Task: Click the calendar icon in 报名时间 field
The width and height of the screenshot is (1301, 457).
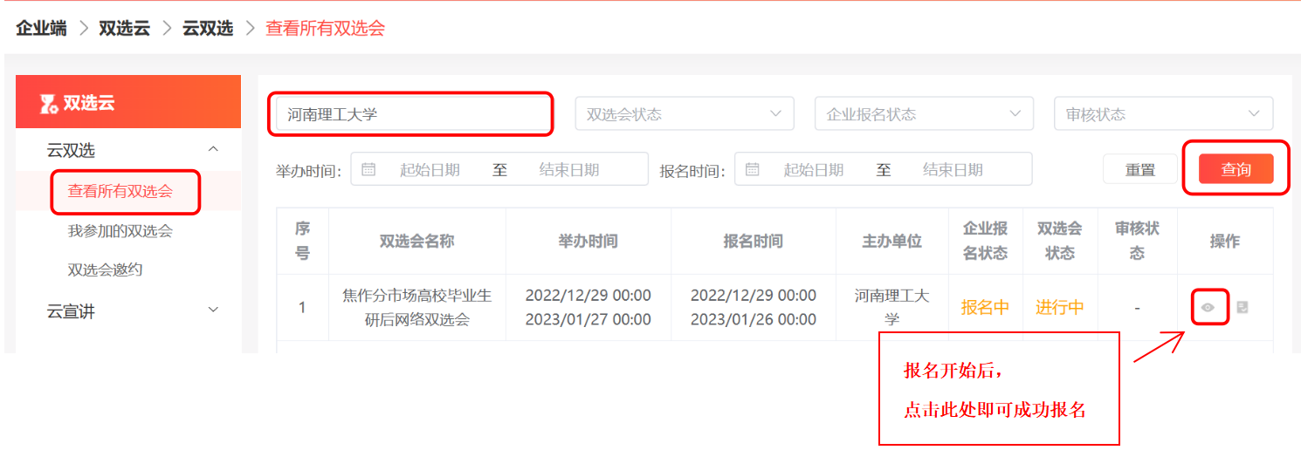Action: pos(752,169)
